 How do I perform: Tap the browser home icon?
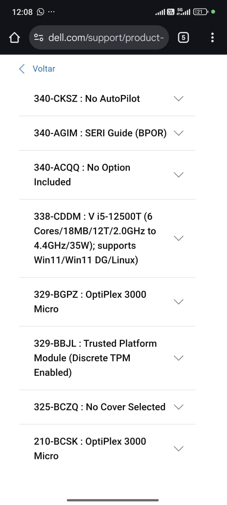click(14, 38)
